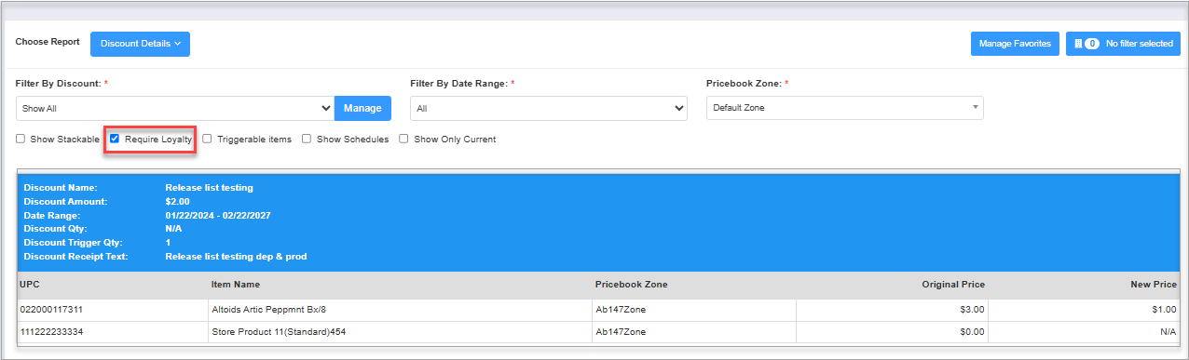
Task: Open the Pricebook Zone Default Zone dropdown
Action: point(844,108)
